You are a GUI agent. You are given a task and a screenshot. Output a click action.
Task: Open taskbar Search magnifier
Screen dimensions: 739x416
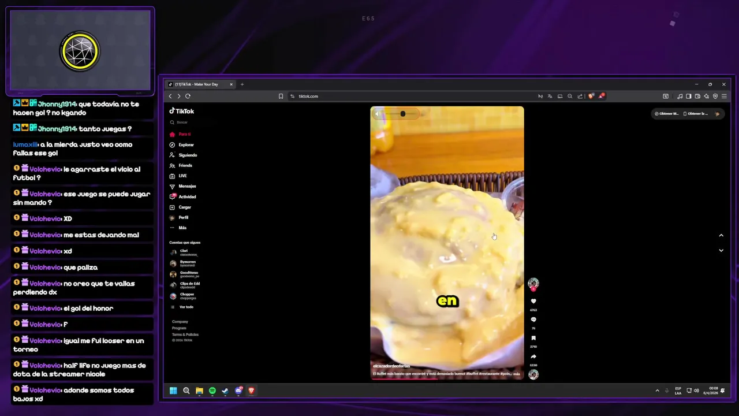pyautogui.click(x=186, y=391)
